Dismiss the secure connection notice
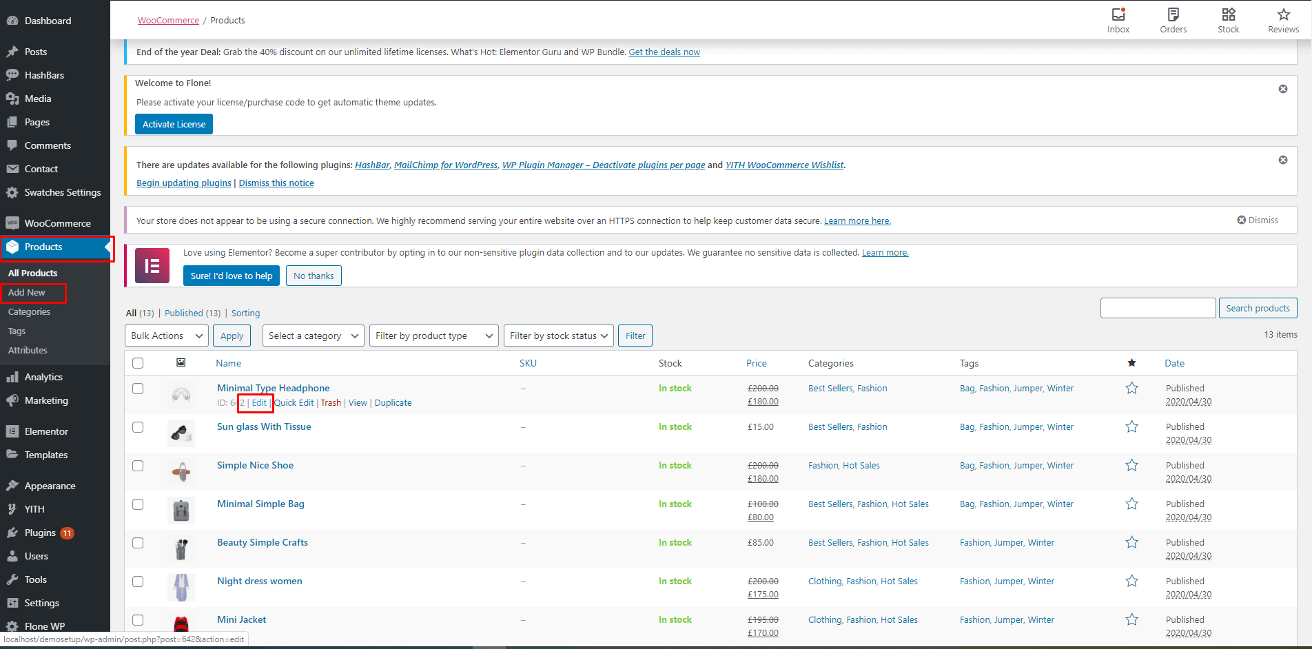1312x649 pixels. point(1258,220)
